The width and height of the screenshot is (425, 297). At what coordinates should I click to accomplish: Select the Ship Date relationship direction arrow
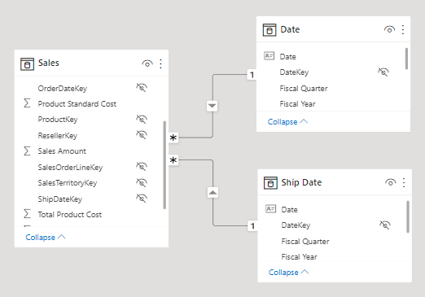[212, 193]
